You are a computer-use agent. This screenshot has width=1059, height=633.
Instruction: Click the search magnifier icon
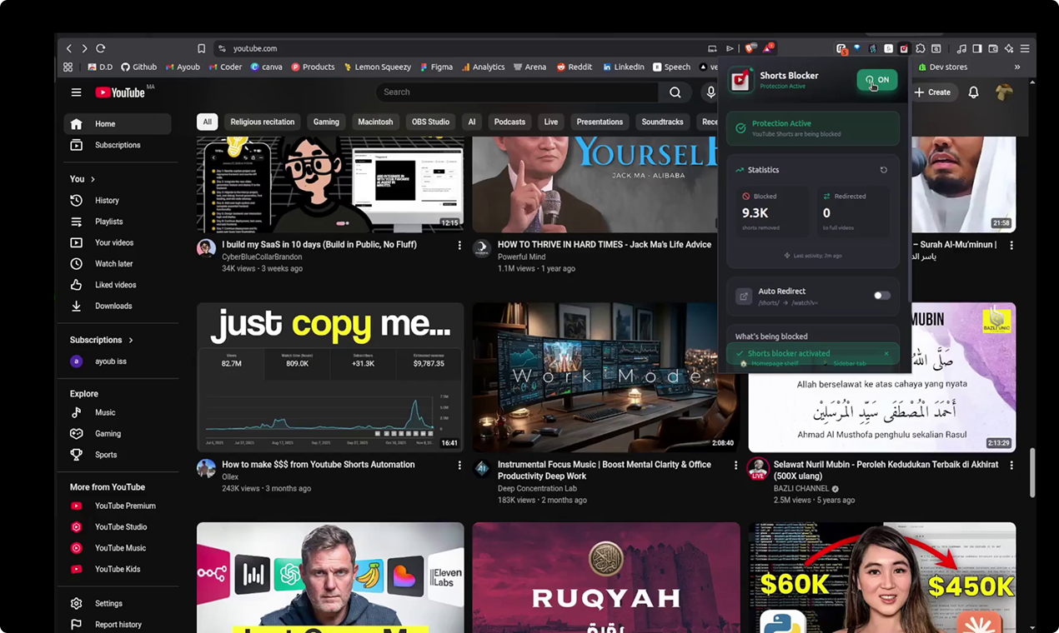(x=675, y=92)
